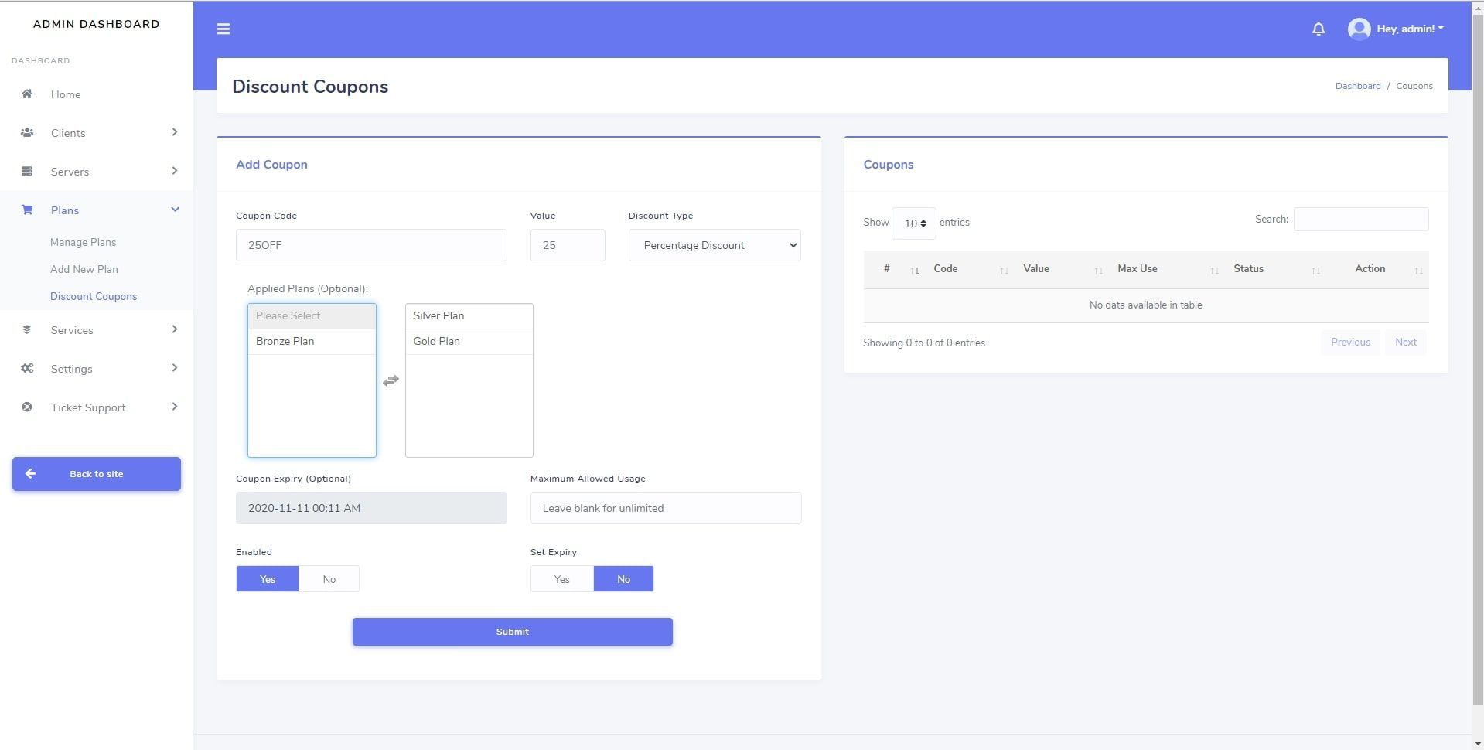
Task: Go to Next page of coupons
Action: 1406,343
